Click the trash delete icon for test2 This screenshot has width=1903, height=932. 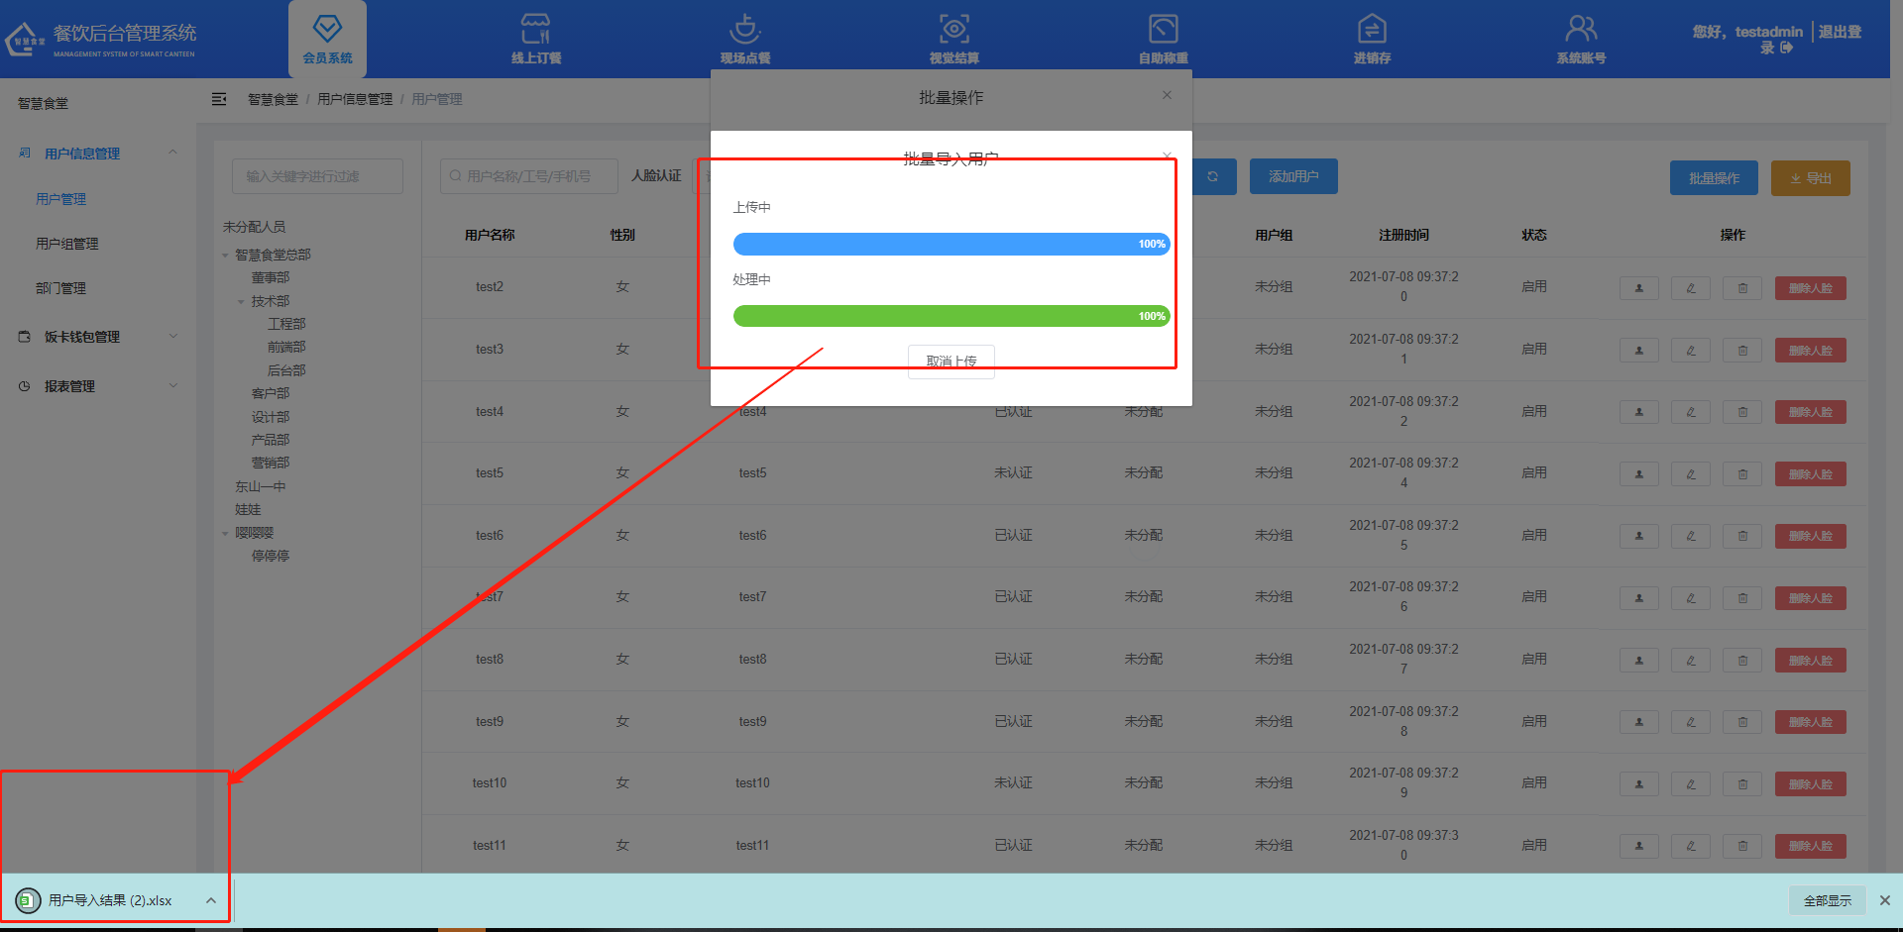[1742, 288]
